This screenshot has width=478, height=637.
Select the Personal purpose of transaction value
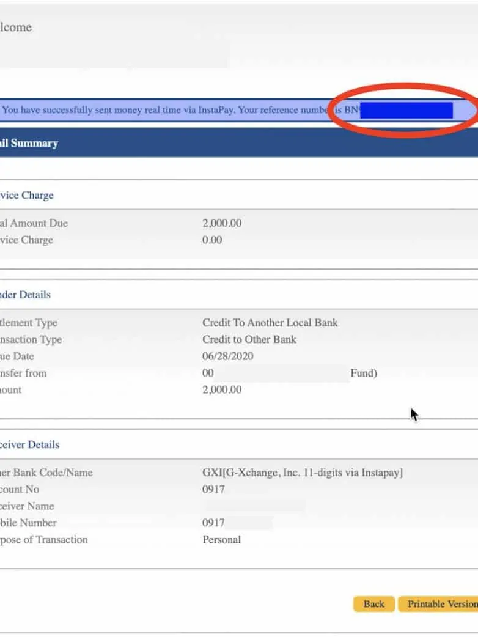pyautogui.click(x=221, y=539)
